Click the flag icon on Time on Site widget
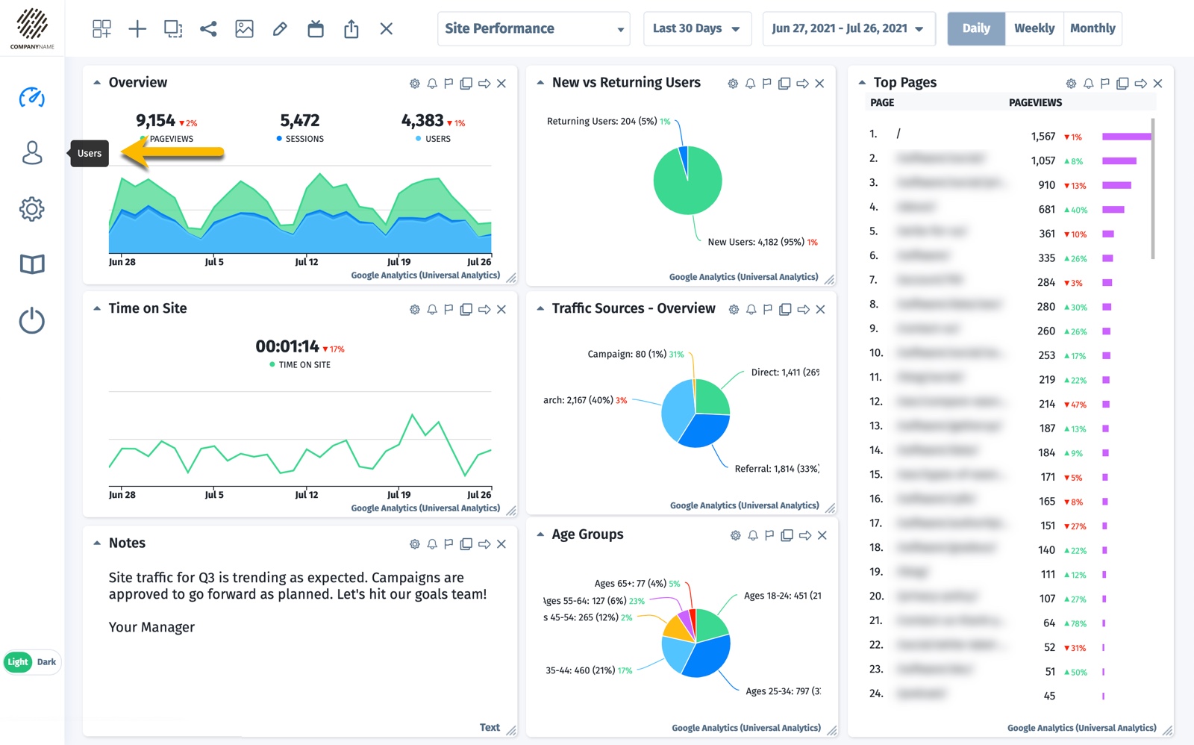 448,310
